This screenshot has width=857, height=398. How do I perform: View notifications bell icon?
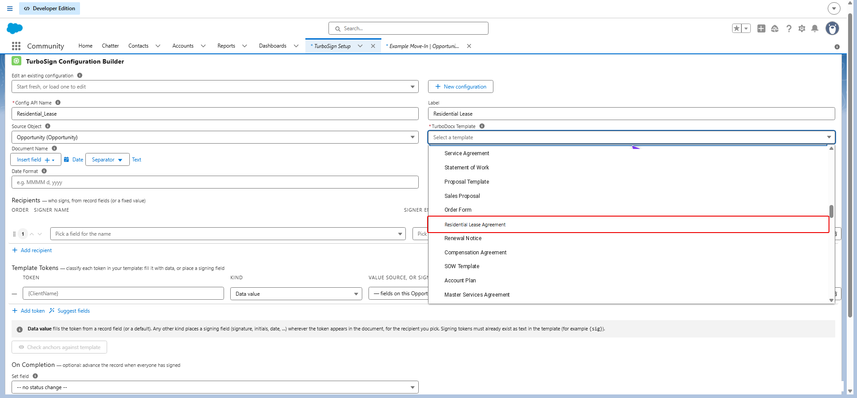815,28
